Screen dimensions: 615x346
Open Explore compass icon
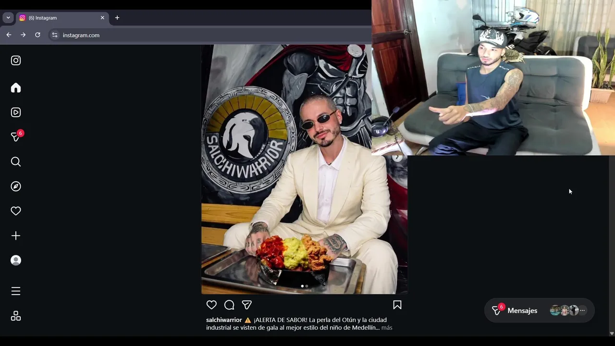[16, 186]
